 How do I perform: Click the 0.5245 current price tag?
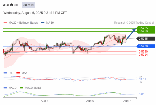146,39
